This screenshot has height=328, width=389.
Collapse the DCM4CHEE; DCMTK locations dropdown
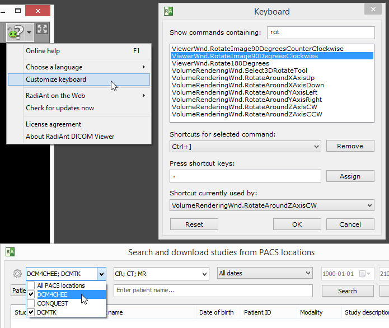[x=101, y=274]
